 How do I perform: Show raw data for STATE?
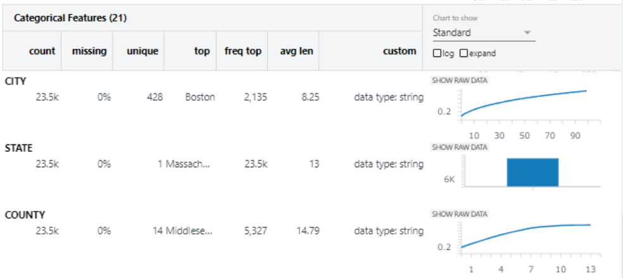(459, 147)
